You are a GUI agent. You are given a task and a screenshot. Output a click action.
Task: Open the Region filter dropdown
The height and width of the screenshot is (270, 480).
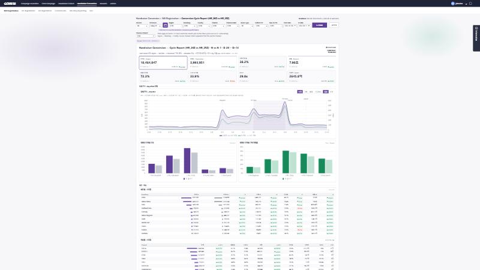point(175,26)
